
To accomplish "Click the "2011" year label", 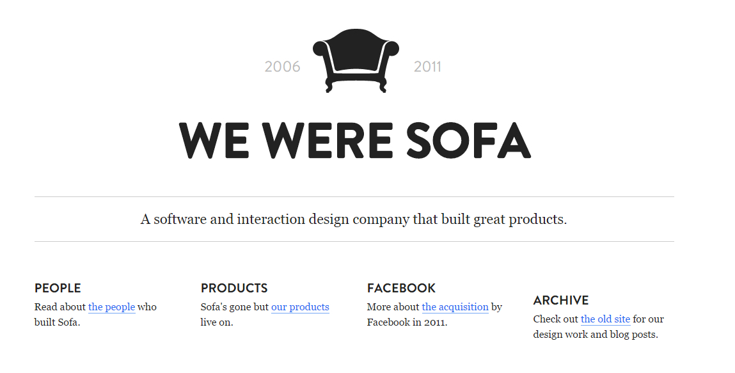I will (x=427, y=67).
